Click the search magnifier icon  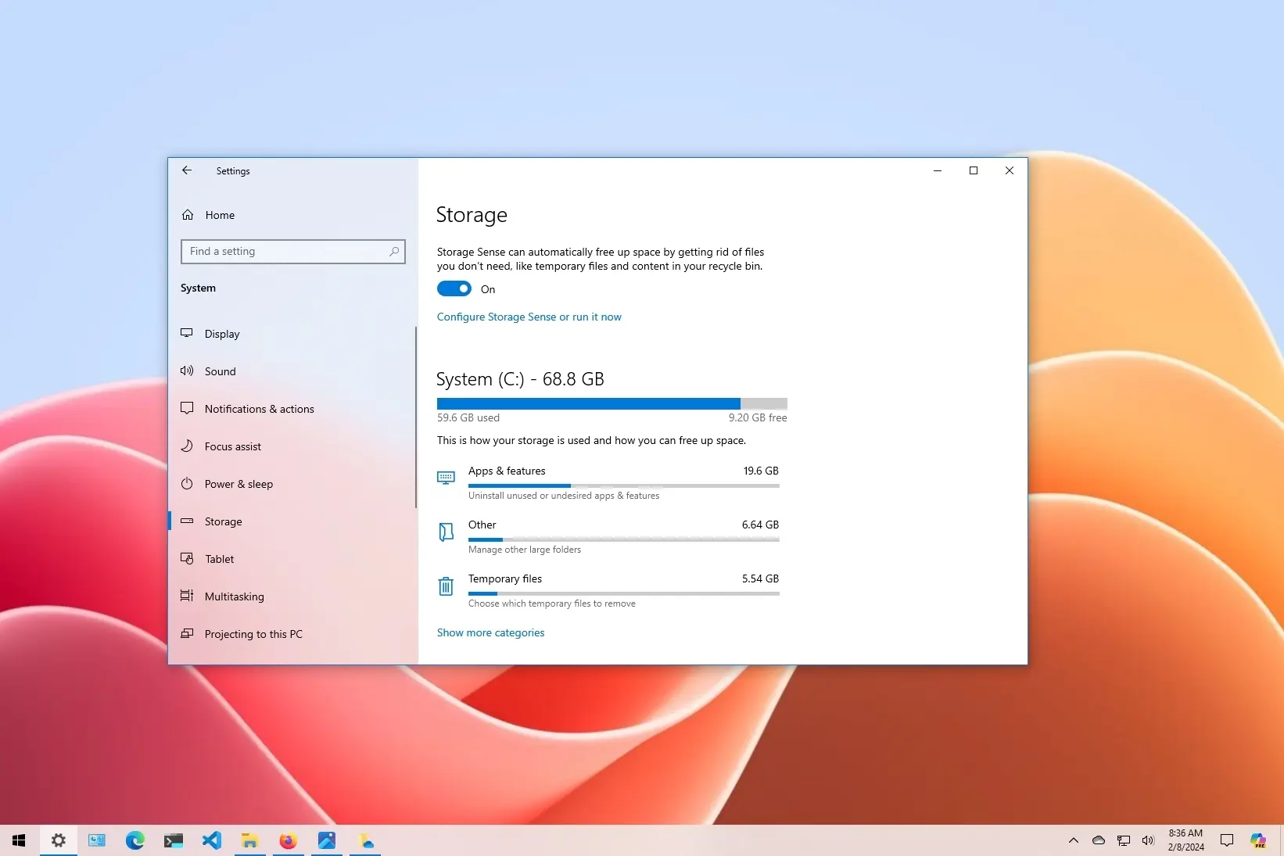click(x=394, y=251)
